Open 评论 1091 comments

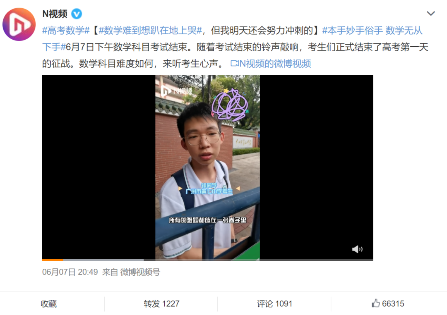pyautogui.click(x=274, y=303)
